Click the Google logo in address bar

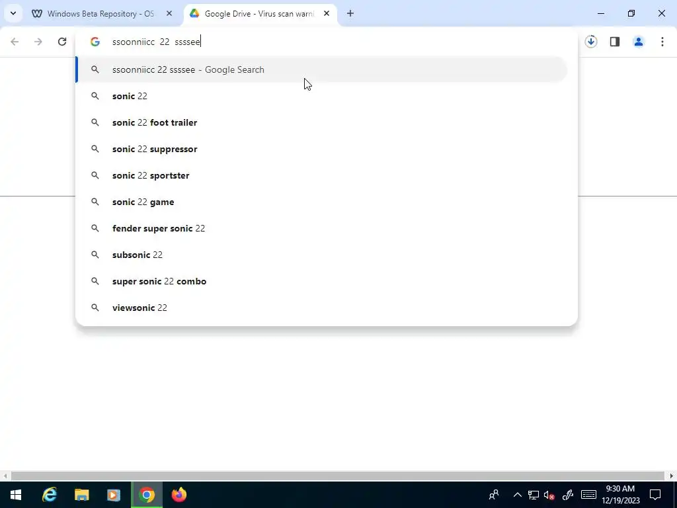[x=95, y=42]
